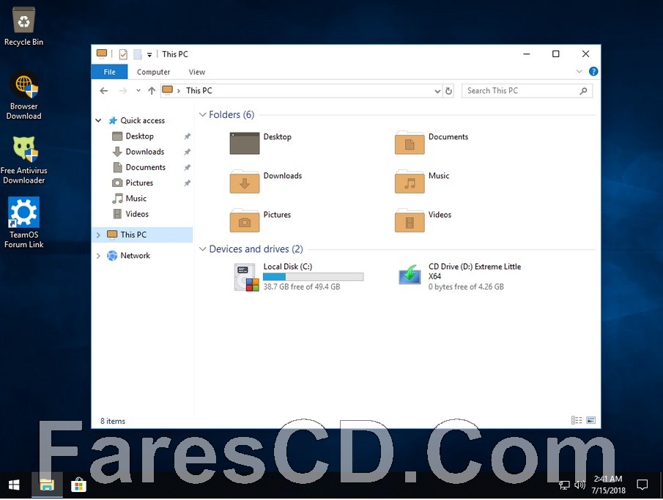Click File Explorer on the taskbar
This screenshot has height=500, width=663.
(x=46, y=485)
